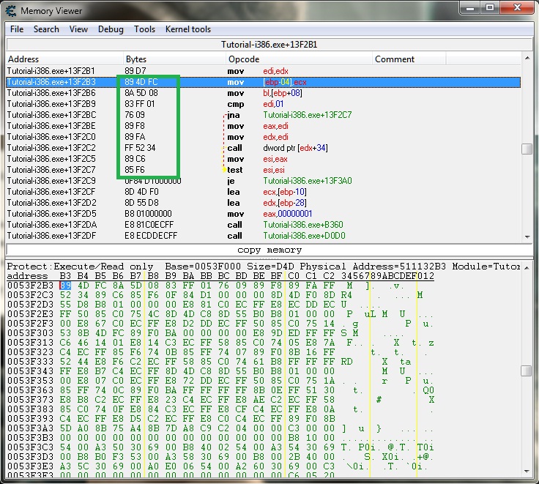Image resolution: width=539 pixels, height=484 pixels.
Task: Select the cmp edi,01 instruction row
Action: [264, 104]
